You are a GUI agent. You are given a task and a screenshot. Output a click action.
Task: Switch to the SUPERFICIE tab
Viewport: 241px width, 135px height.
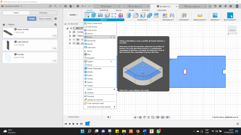(x=104, y=10)
